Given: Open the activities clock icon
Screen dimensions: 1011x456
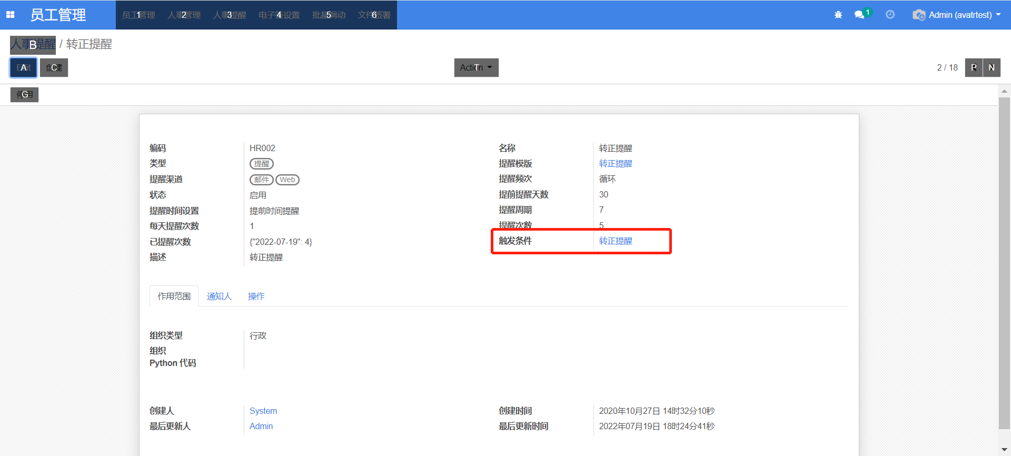Looking at the screenshot, I should click(890, 15).
